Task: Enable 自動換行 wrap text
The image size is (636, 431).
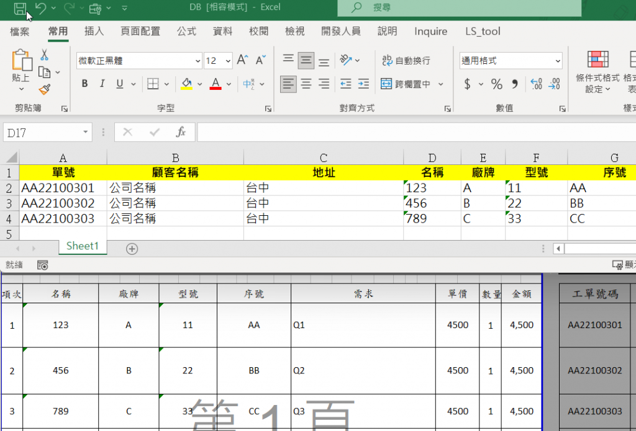Action: (406, 60)
